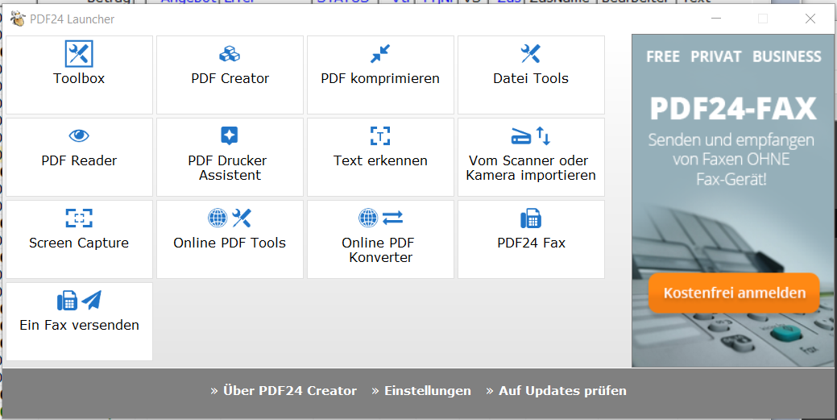Viewport: 837px width, 420px height.
Task: Click Auf Updates prüfen link
Action: click(x=556, y=391)
